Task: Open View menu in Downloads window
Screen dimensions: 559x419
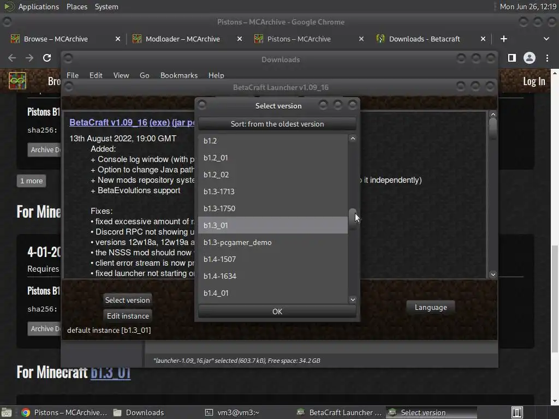Action: [x=121, y=75]
